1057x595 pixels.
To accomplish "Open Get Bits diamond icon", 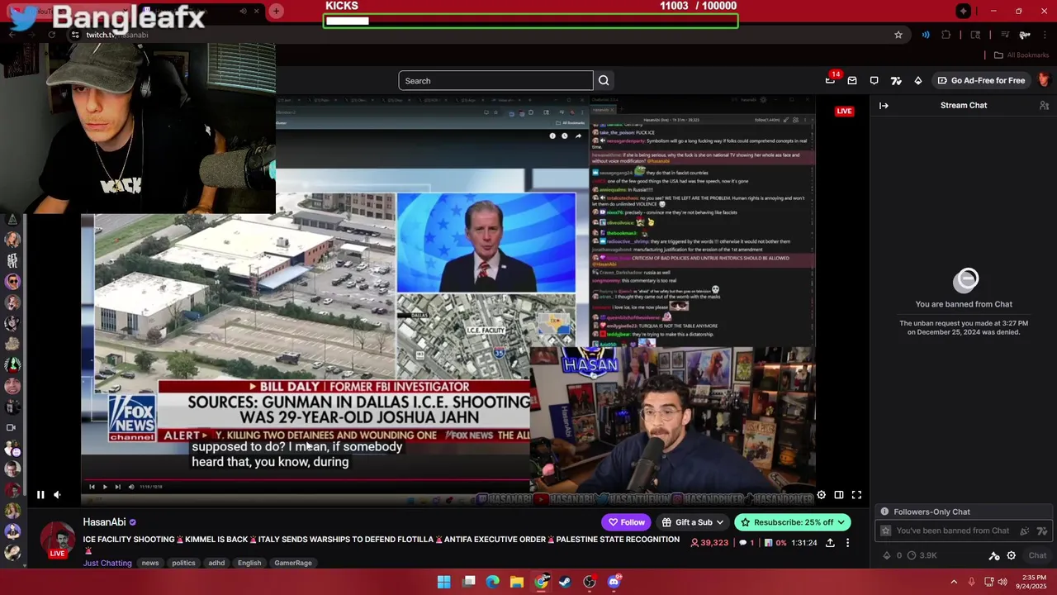I will click(x=918, y=80).
